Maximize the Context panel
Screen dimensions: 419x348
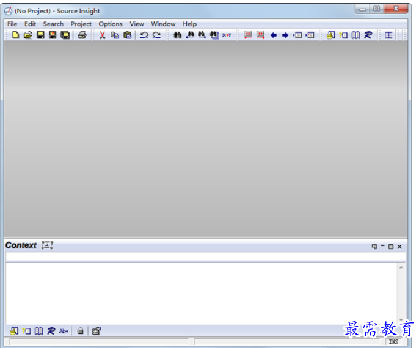pos(391,247)
